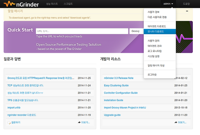Screen dimensions: 200x135
Task: Click the date 2014-11-24
Action: (x=84, y=85)
